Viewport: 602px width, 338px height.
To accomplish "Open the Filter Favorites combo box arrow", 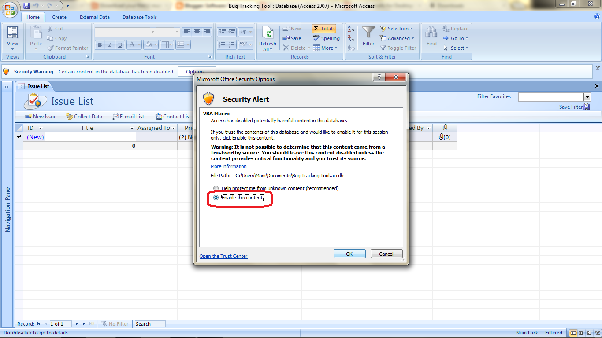I will [587, 97].
